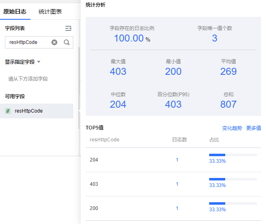Click the numeric type icon beside resHttpCode
This screenshot has width=266, height=224.
click(x=8, y=111)
